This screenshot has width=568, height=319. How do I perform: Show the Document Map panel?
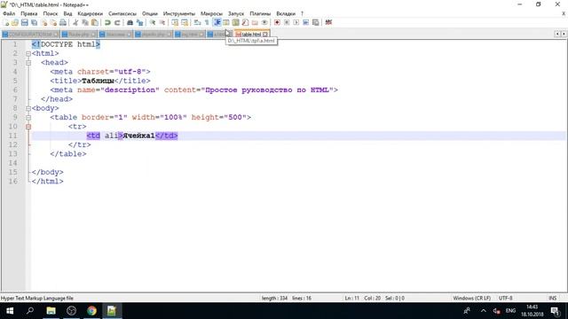click(235, 22)
